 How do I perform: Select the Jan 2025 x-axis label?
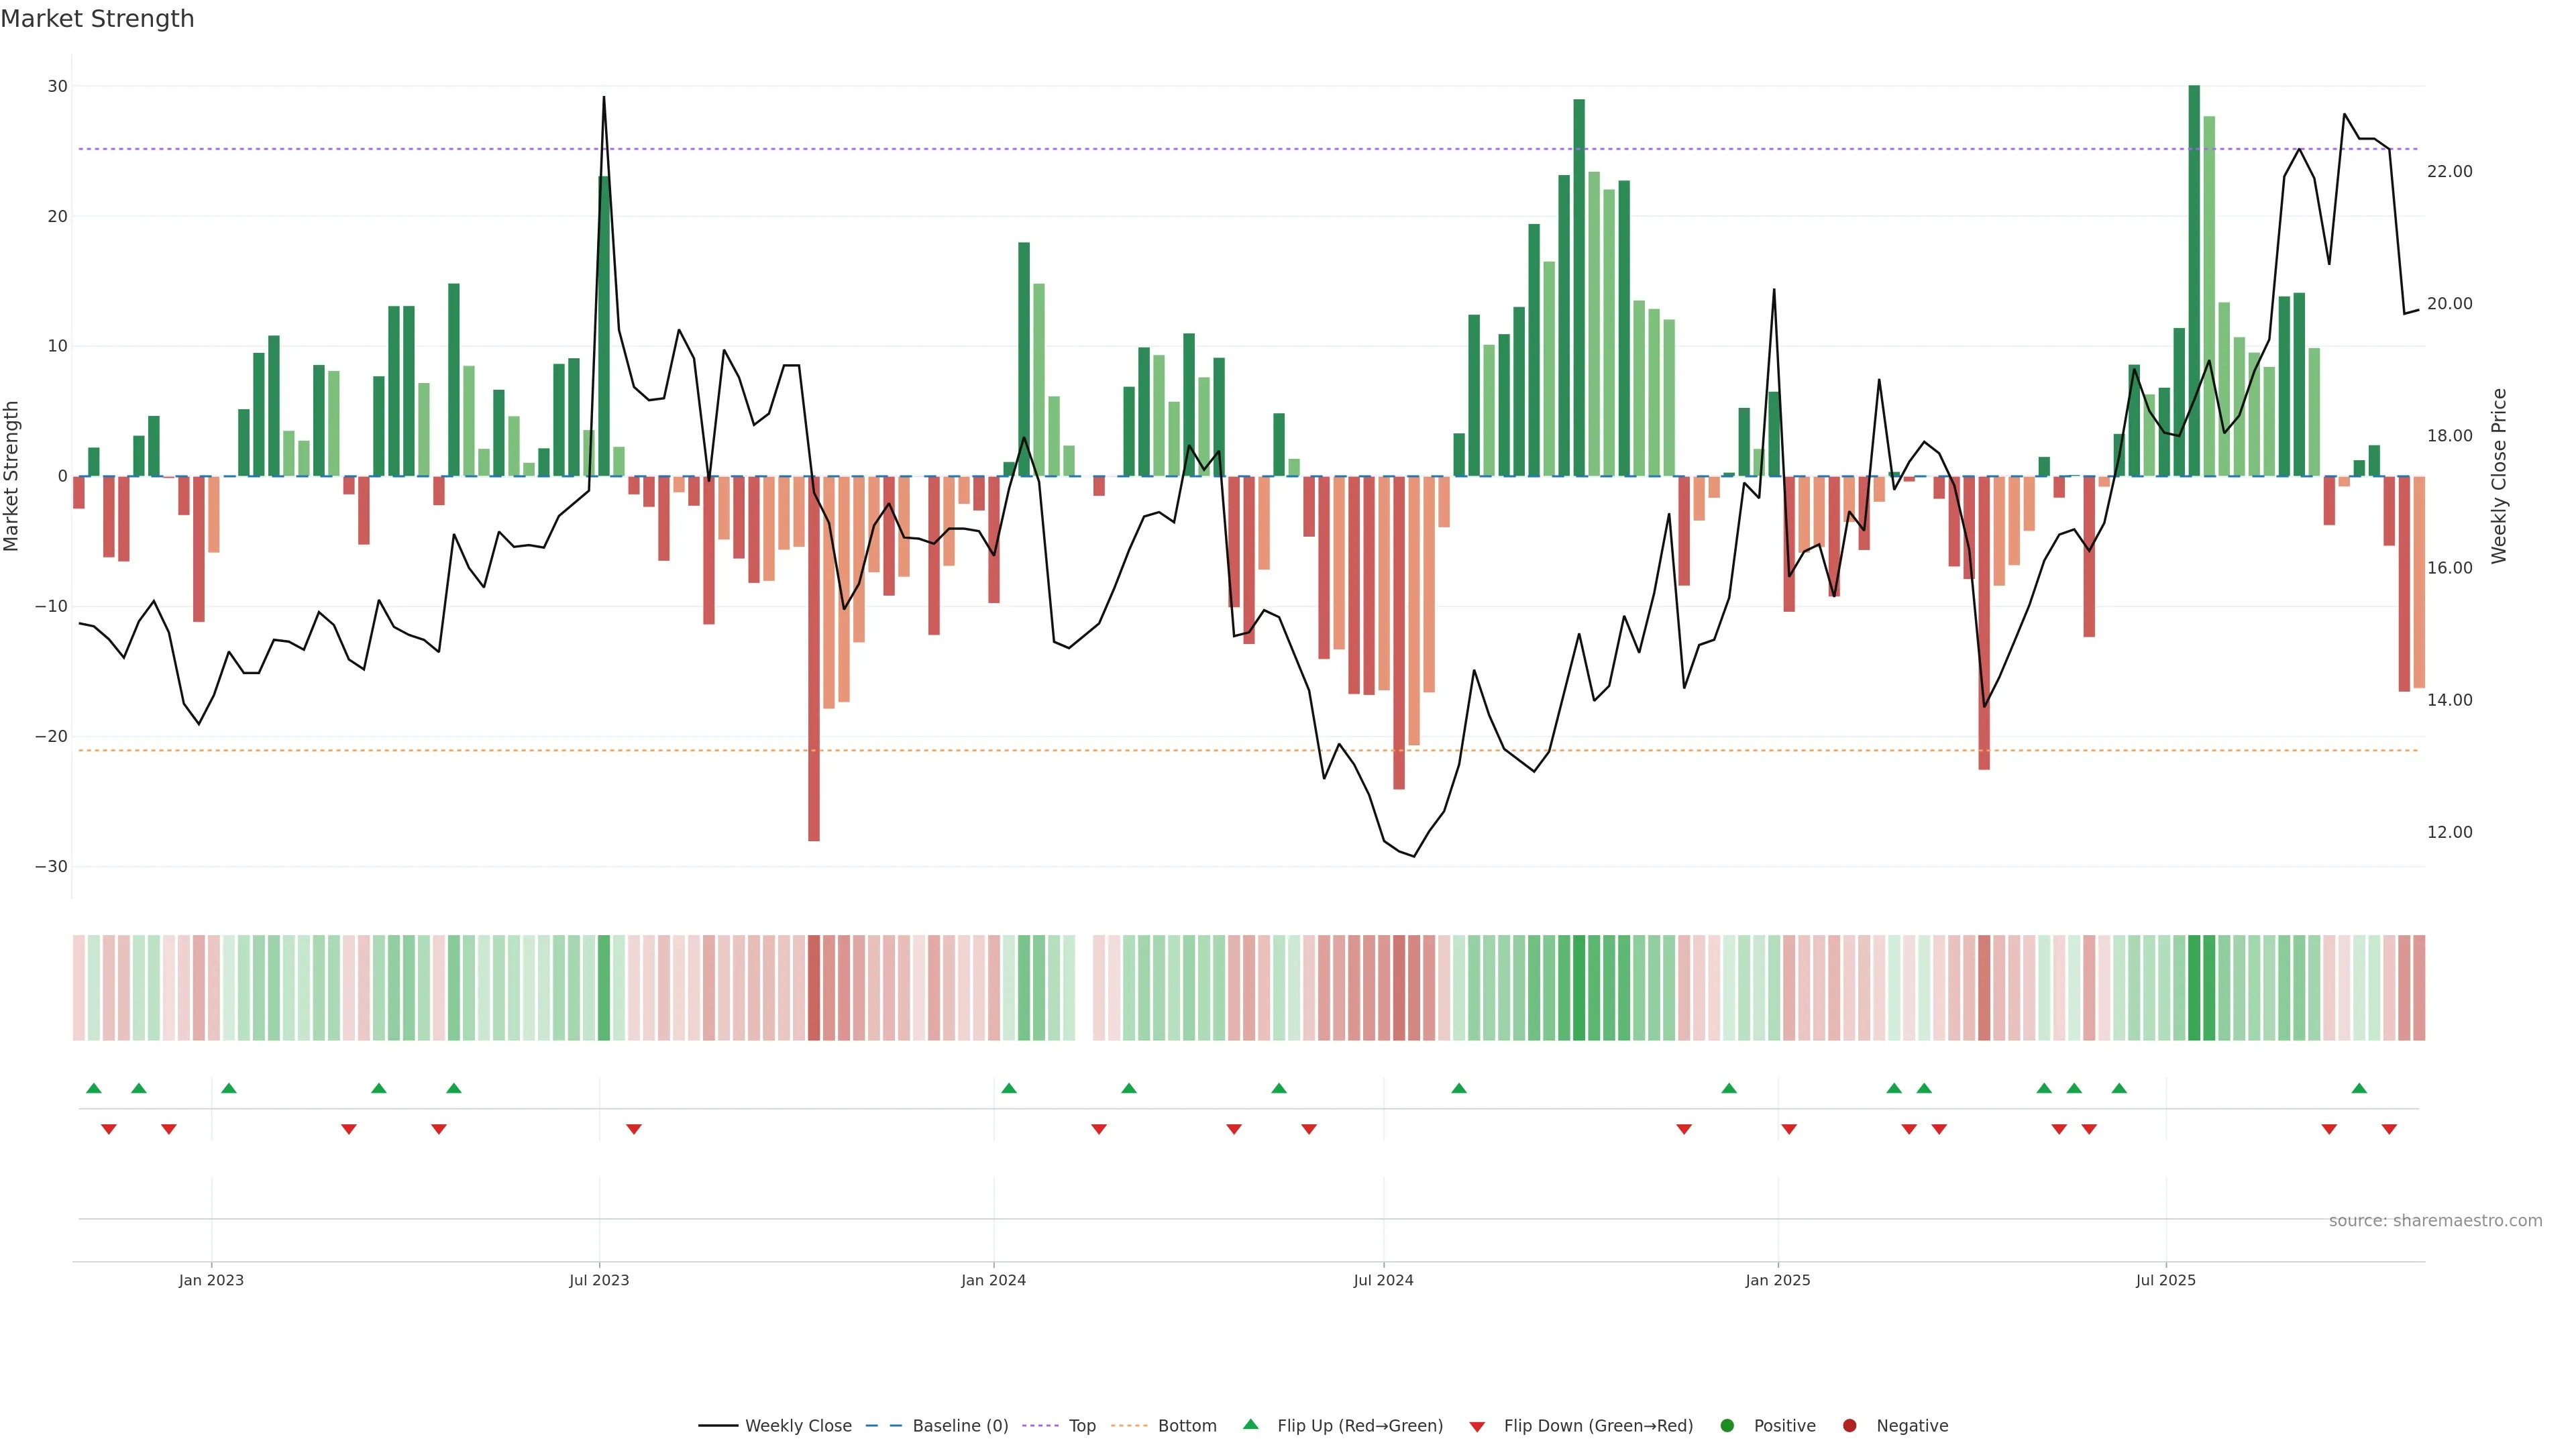click(1777, 1280)
